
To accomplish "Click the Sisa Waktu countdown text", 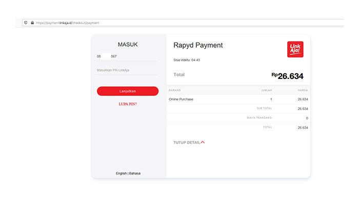I will (187, 60).
